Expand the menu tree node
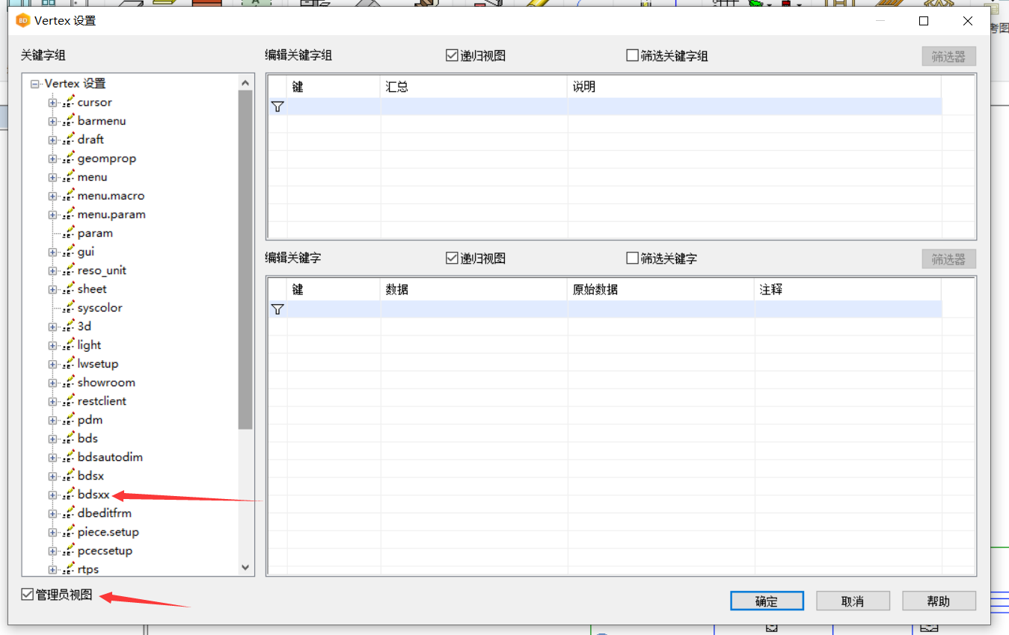The height and width of the screenshot is (635, 1009). [x=53, y=178]
